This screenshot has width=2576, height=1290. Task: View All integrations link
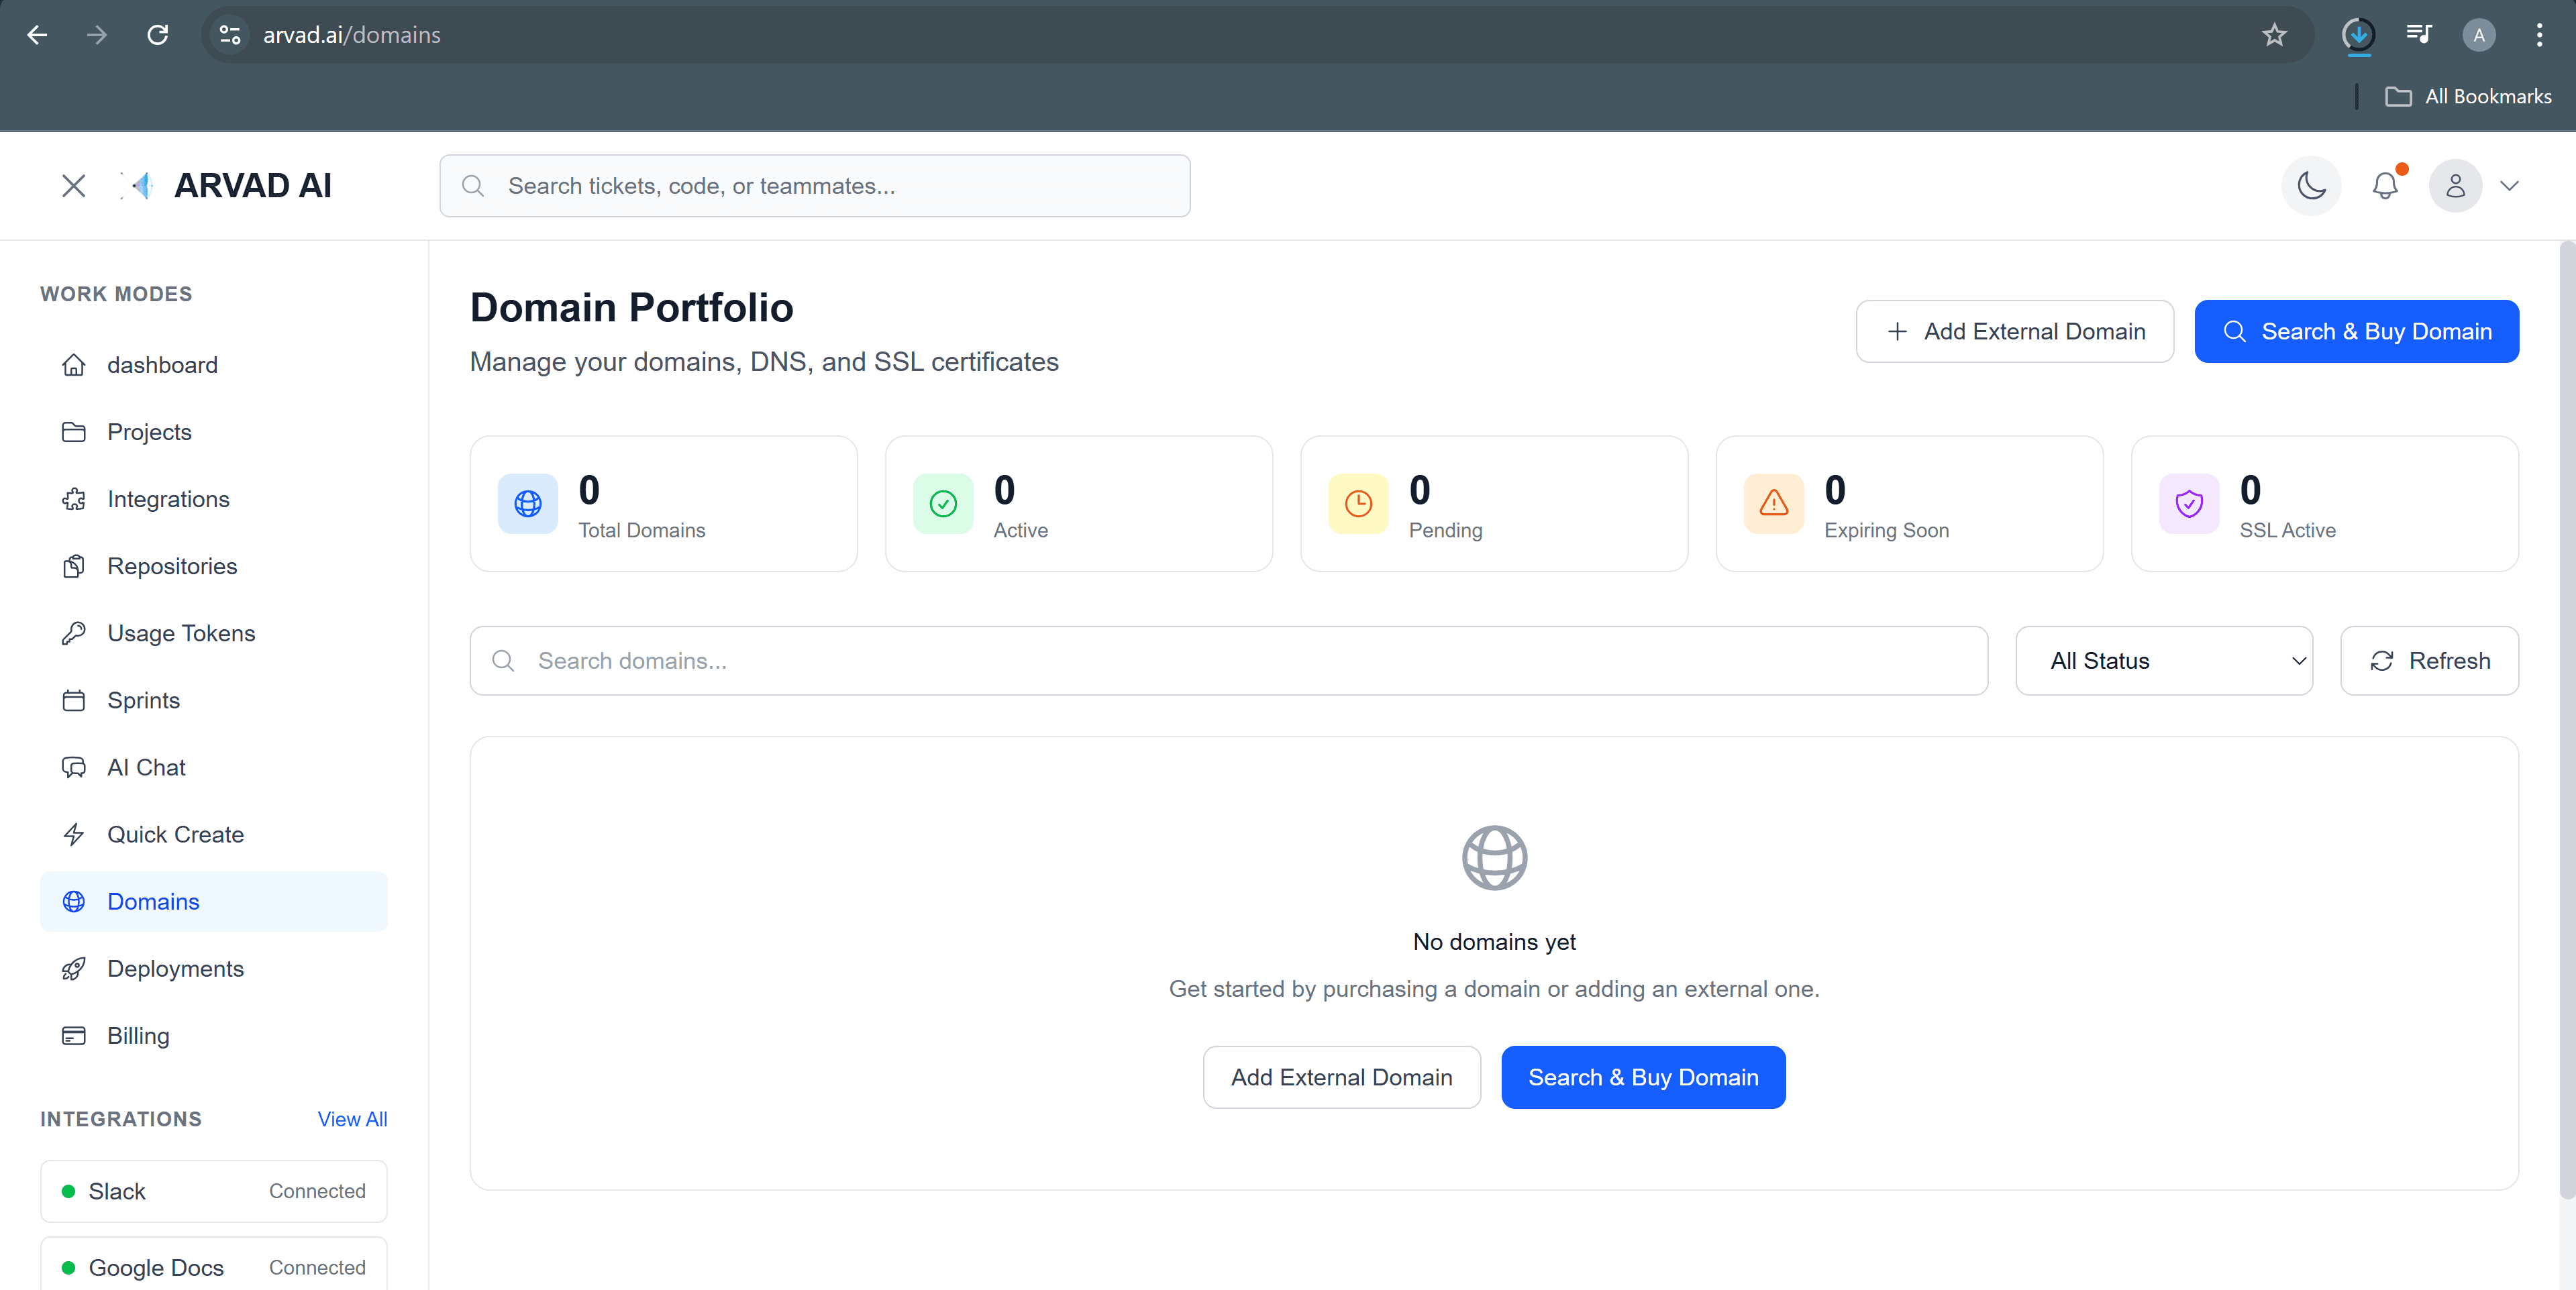pos(351,1118)
